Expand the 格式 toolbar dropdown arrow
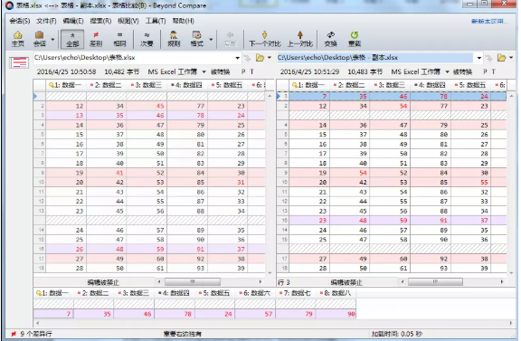 pyautogui.click(x=211, y=39)
